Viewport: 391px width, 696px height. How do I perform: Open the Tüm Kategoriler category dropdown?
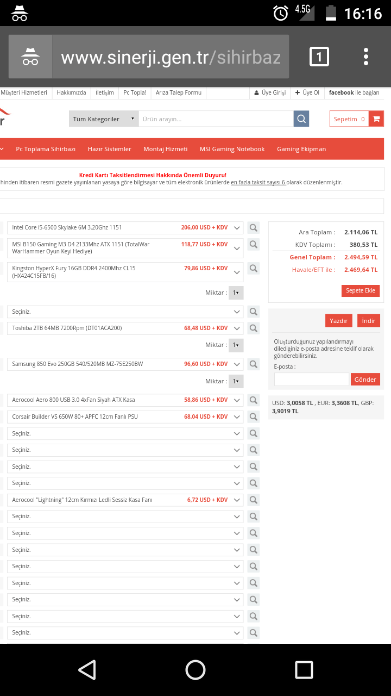pos(104,119)
